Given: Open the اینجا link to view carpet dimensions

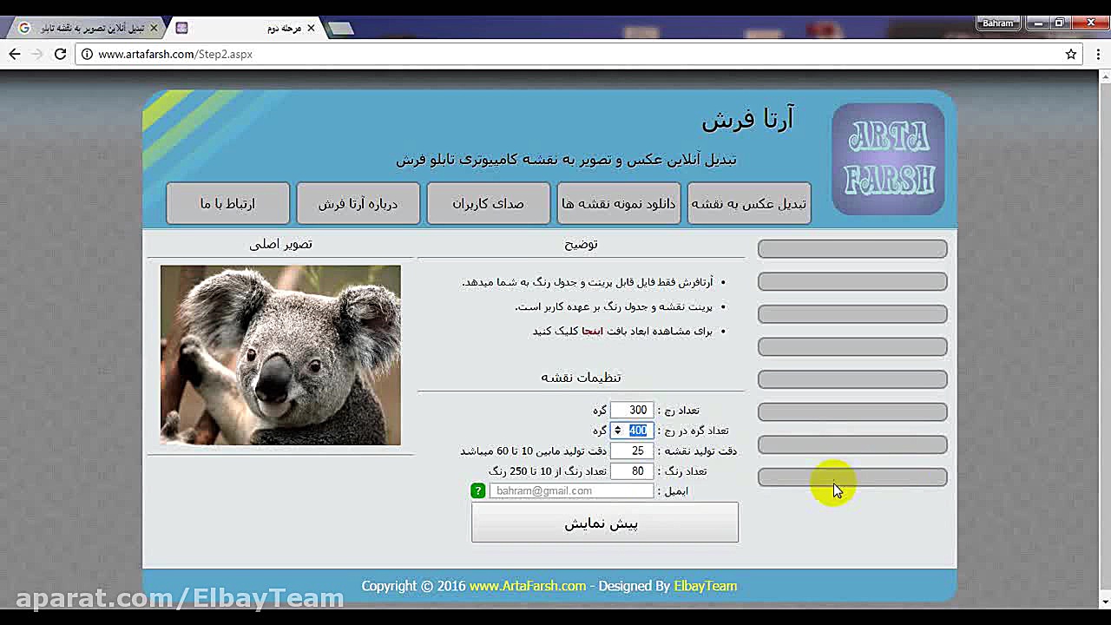Looking at the screenshot, I should click(593, 331).
